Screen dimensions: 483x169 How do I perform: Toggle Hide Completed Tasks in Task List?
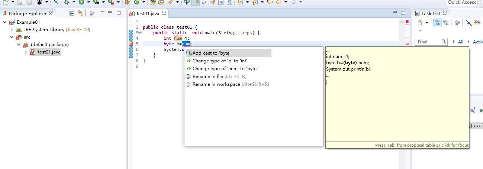click(x=469, y=23)
